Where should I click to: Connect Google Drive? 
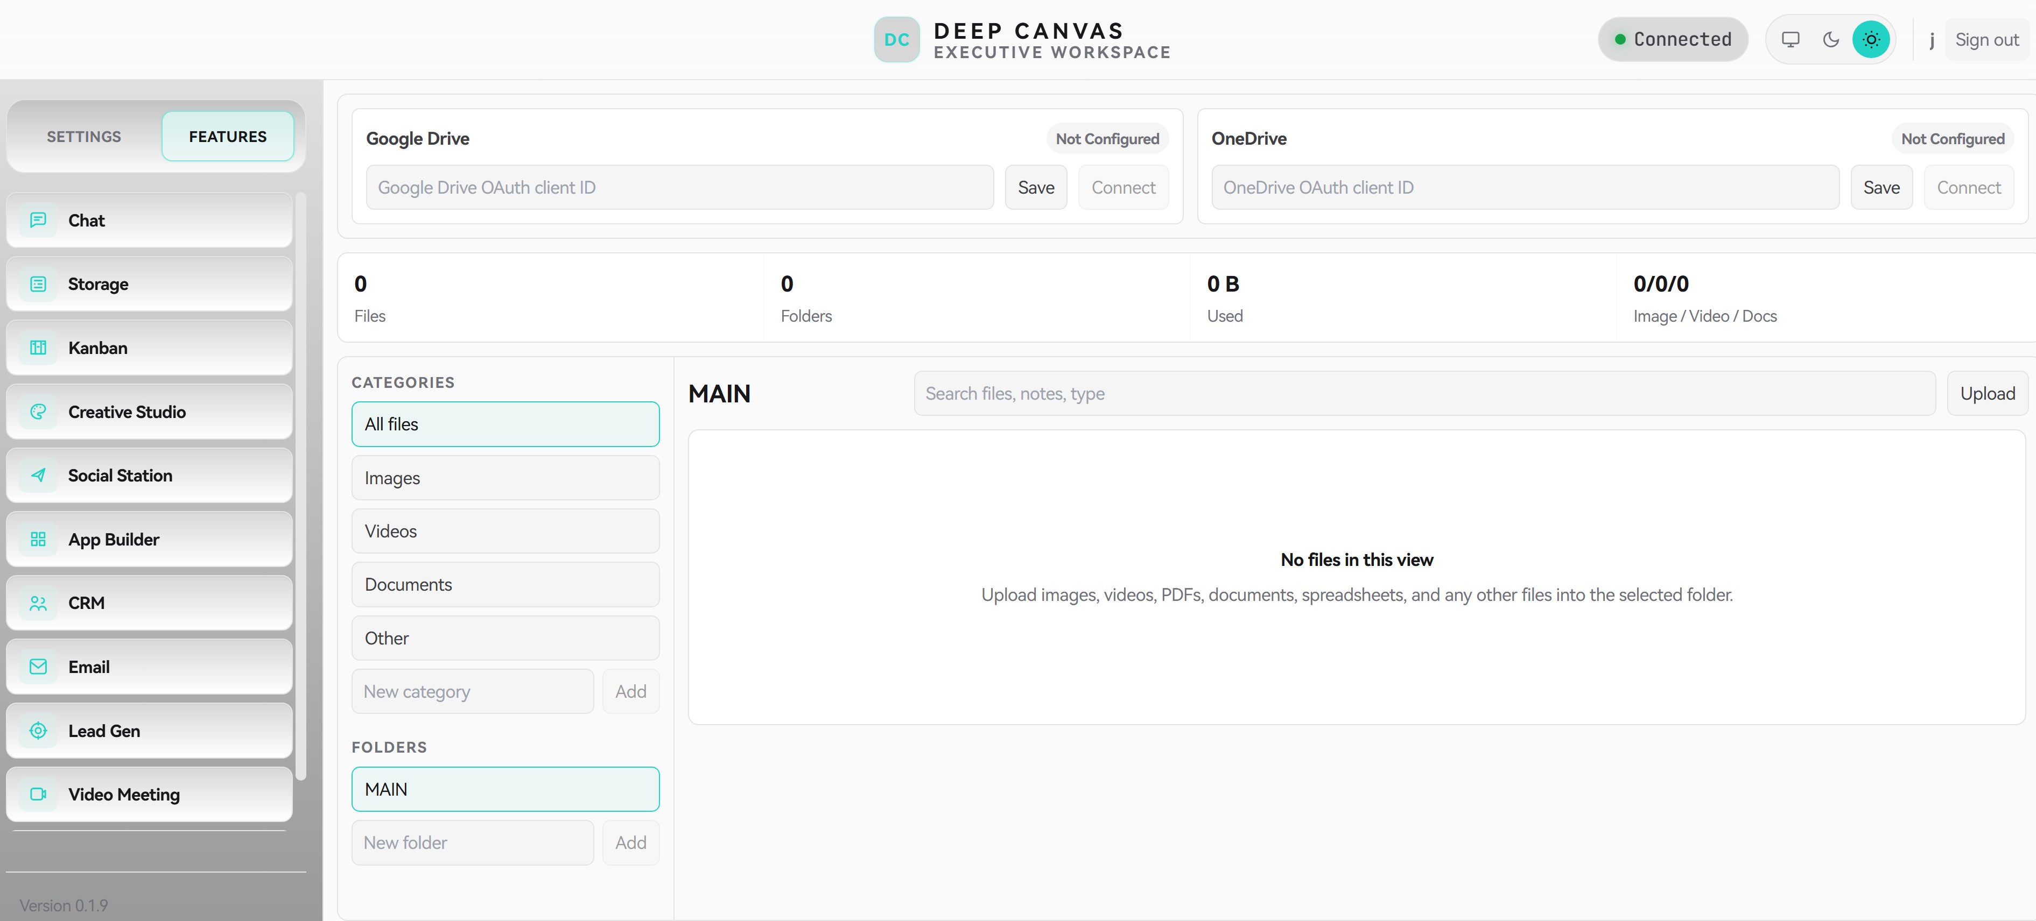click(1123, 187)
